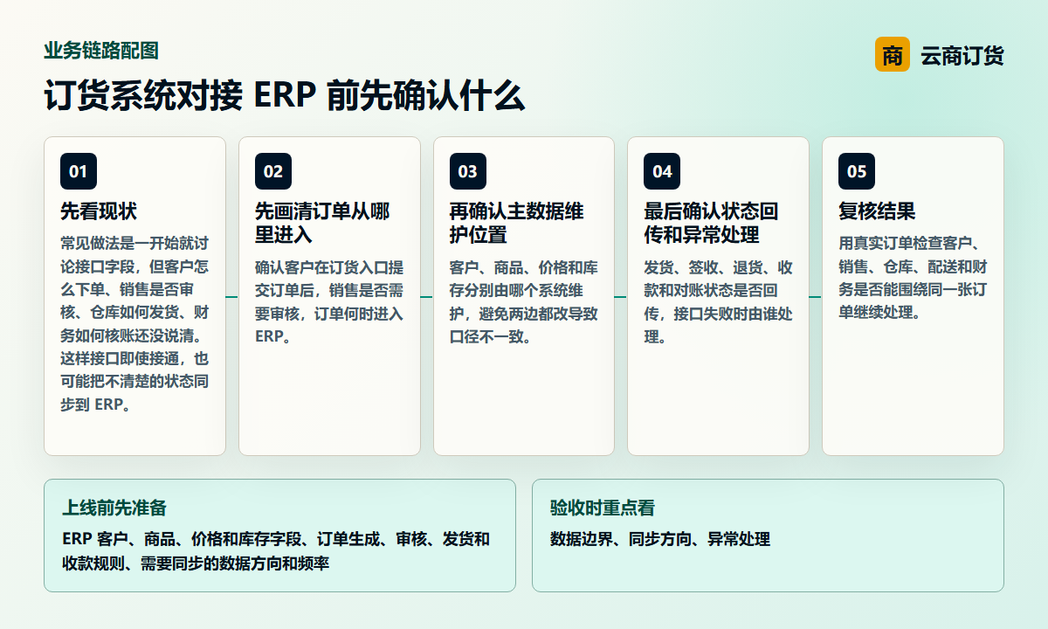This screenshot has height=629, width=1048.
Task: Click the paragraph starting 客户、商品、价格和库存分别
Action: [x=524, y=301]
